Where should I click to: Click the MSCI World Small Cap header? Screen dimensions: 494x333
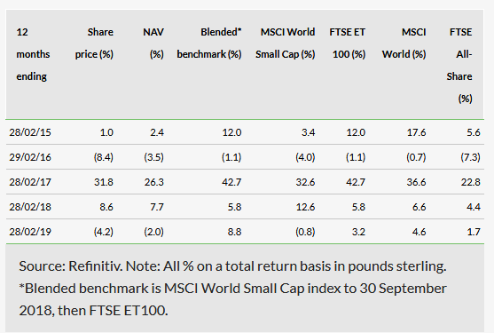click(x=286, y=44)
